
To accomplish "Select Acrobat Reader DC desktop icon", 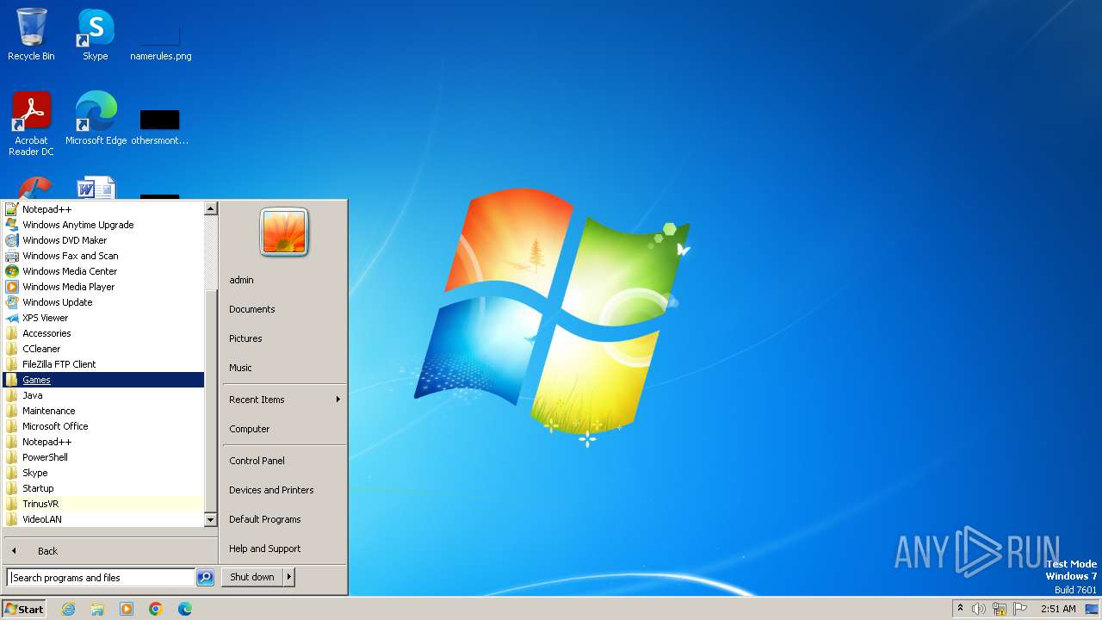I will tap(31, 123).
